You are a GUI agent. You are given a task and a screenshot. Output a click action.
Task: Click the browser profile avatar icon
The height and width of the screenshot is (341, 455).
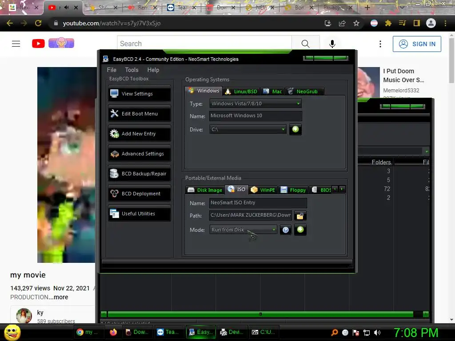pos(431,23)
